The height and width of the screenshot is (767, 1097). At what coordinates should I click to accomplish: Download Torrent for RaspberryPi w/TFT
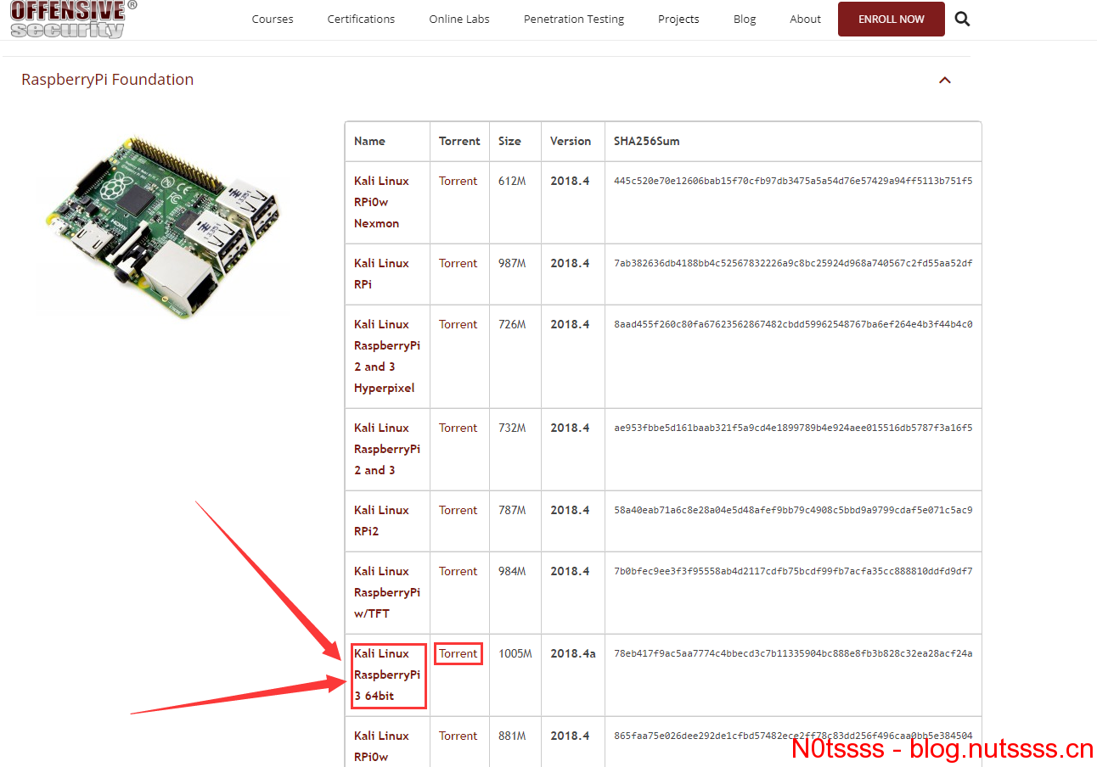[x=458, y=571]
